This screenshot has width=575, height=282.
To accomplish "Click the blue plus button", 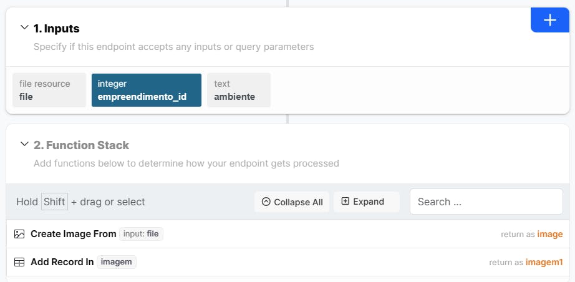I will coord(549,21).
